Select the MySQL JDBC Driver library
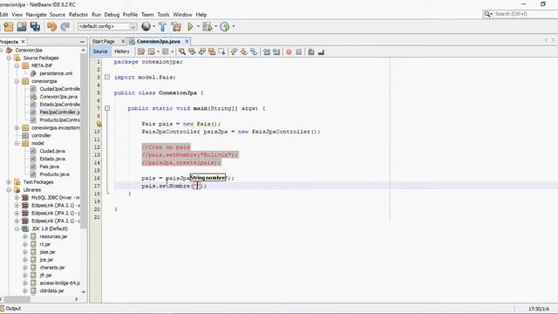Image resolution: width=558 pixels, height=314 pixels. (56, 198)
